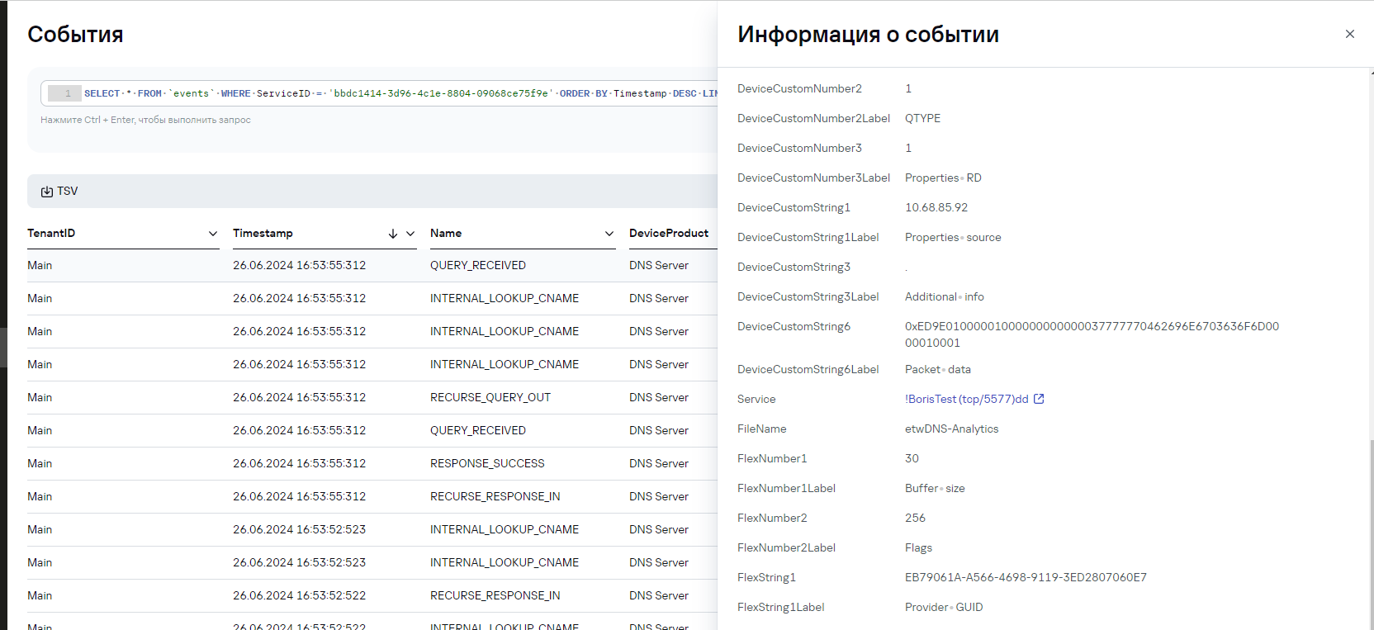This screenshot has height=630, width=1374.
Task: Open external link icon next to !BorisTest service
Action: (1039, 399)
